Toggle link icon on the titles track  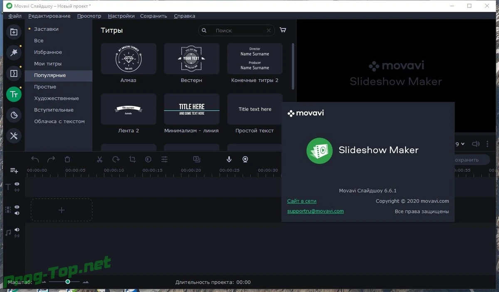[x=17, y=190]
